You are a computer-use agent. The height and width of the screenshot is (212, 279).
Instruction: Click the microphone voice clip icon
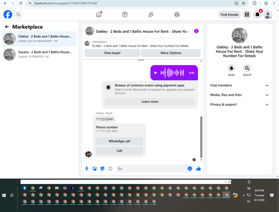(86, 169)
